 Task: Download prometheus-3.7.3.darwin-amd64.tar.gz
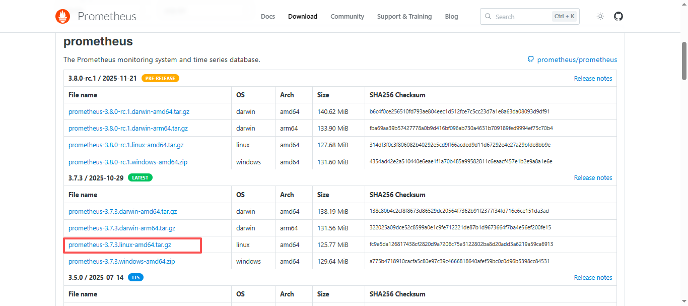pos(123,211)
